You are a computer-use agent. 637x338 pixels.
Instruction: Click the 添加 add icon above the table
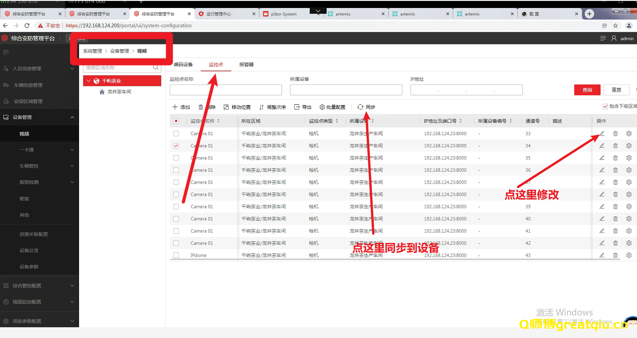coord(181,107)
